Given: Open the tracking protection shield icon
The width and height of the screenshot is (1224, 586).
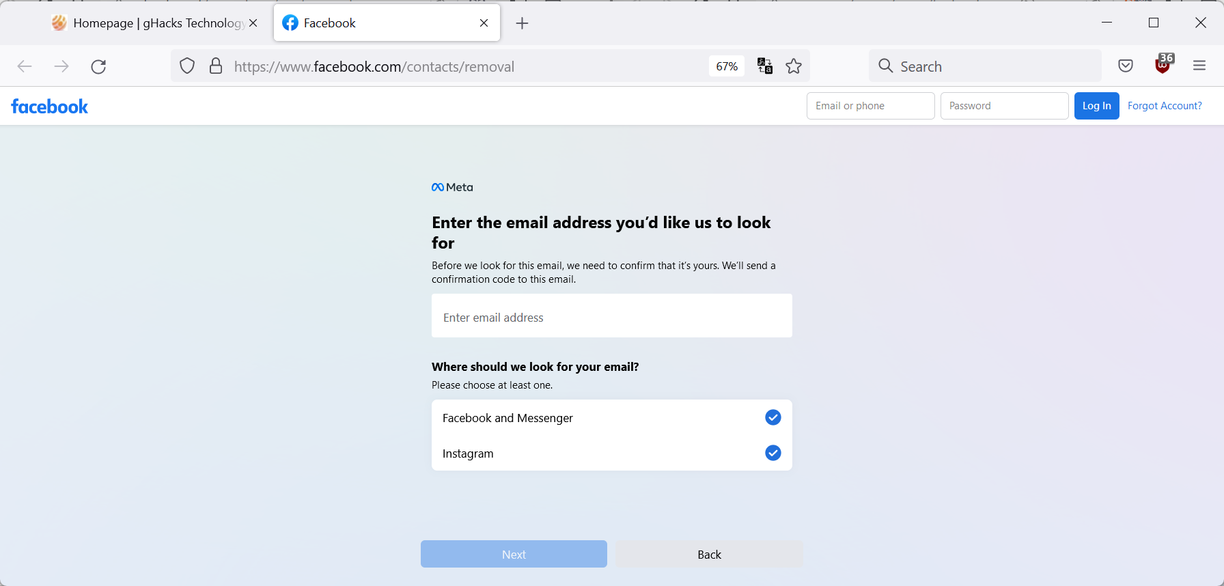Looking at the screenshot, I should [187, 66].
